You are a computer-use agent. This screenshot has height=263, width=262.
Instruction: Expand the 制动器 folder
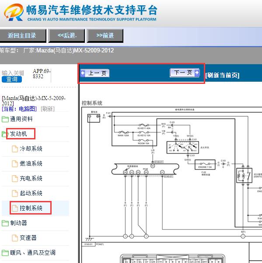pos(18,223)
